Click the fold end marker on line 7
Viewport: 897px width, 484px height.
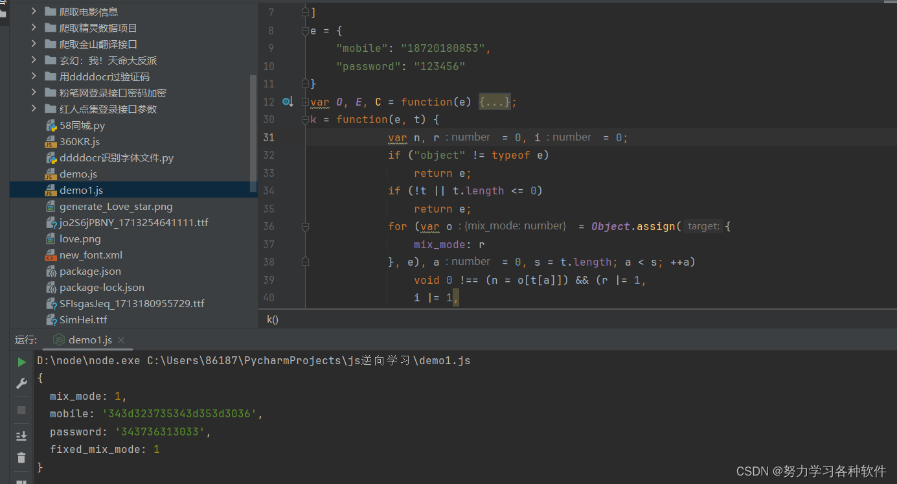tap(306, 12)
